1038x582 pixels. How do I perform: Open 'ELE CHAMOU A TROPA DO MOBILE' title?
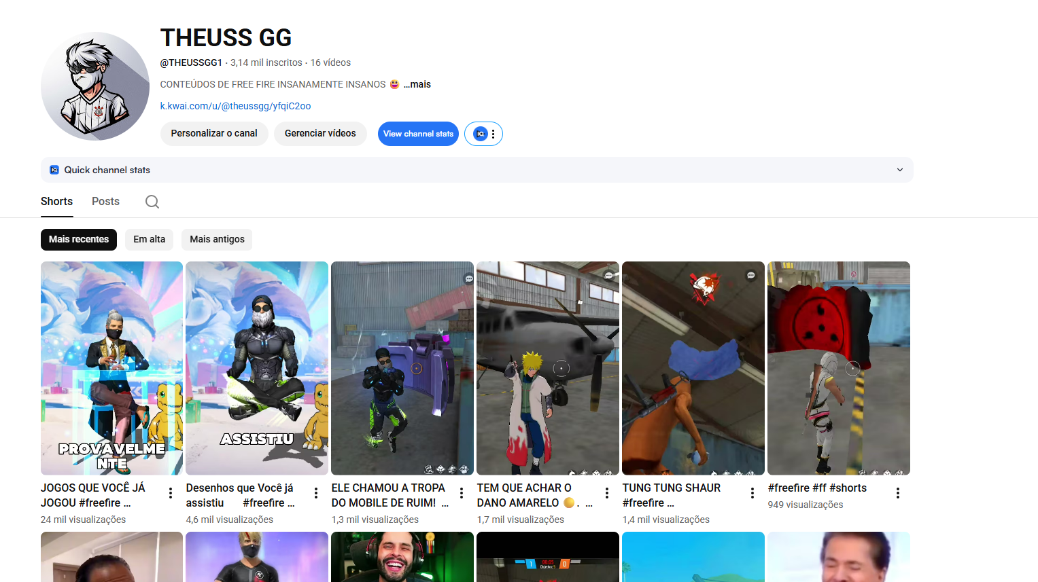(390, 495)
